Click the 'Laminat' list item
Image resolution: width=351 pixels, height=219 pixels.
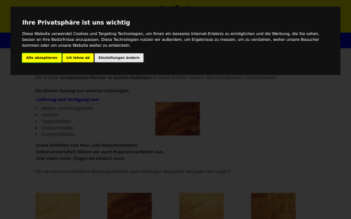[x=50, y=114]
